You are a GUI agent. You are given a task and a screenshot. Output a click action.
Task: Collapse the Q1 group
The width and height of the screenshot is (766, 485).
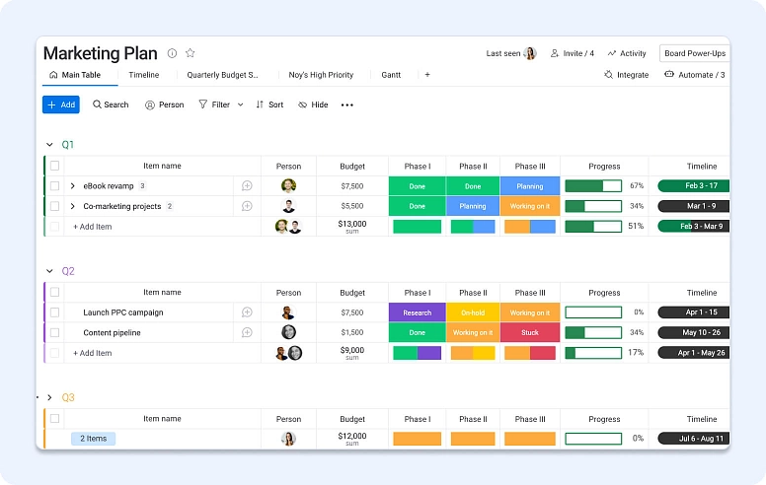49,145
